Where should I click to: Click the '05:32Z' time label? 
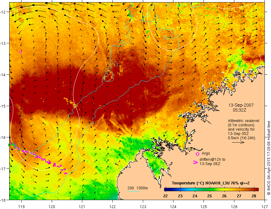click(239, 110)
